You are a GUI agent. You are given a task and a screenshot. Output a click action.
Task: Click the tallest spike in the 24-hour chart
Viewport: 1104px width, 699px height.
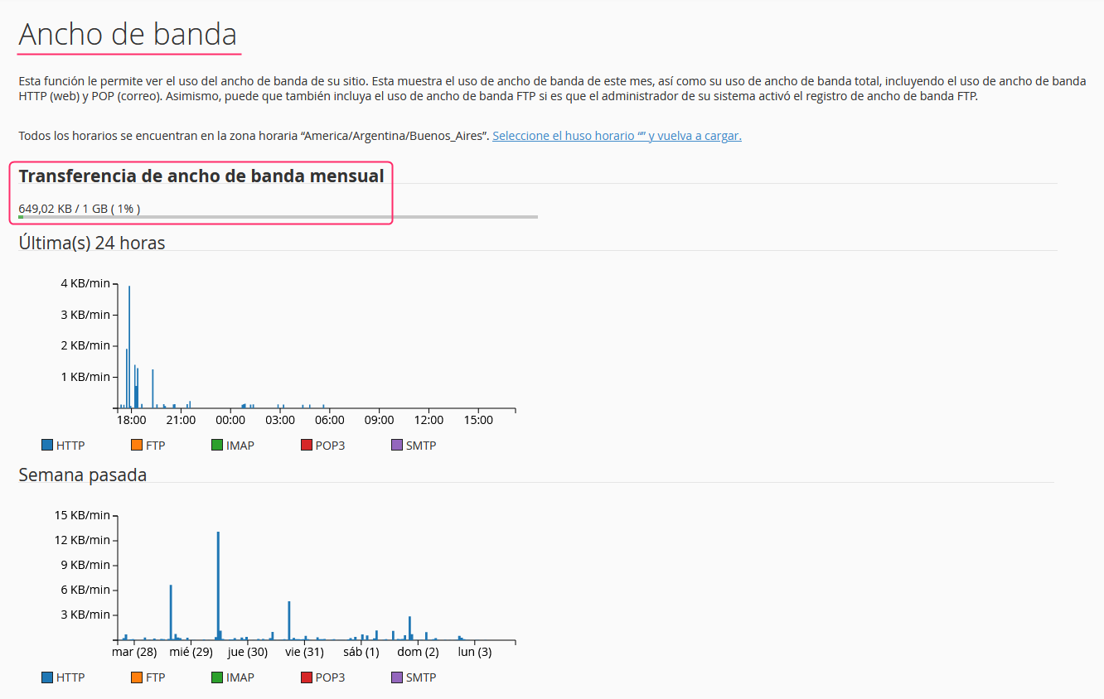(129, 348)
